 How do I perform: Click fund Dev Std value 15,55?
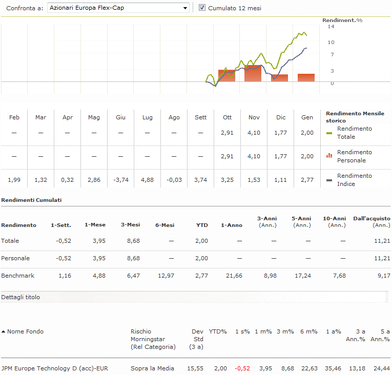tap(195, 368)
